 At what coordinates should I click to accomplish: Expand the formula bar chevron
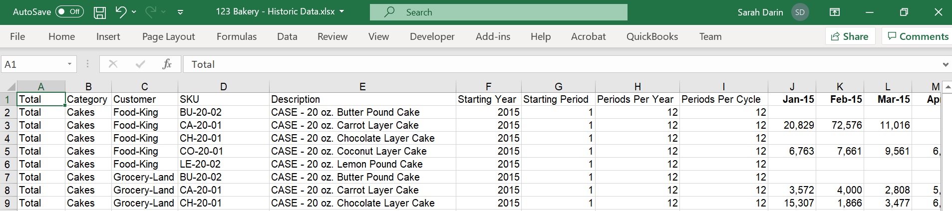pos(945,64)
